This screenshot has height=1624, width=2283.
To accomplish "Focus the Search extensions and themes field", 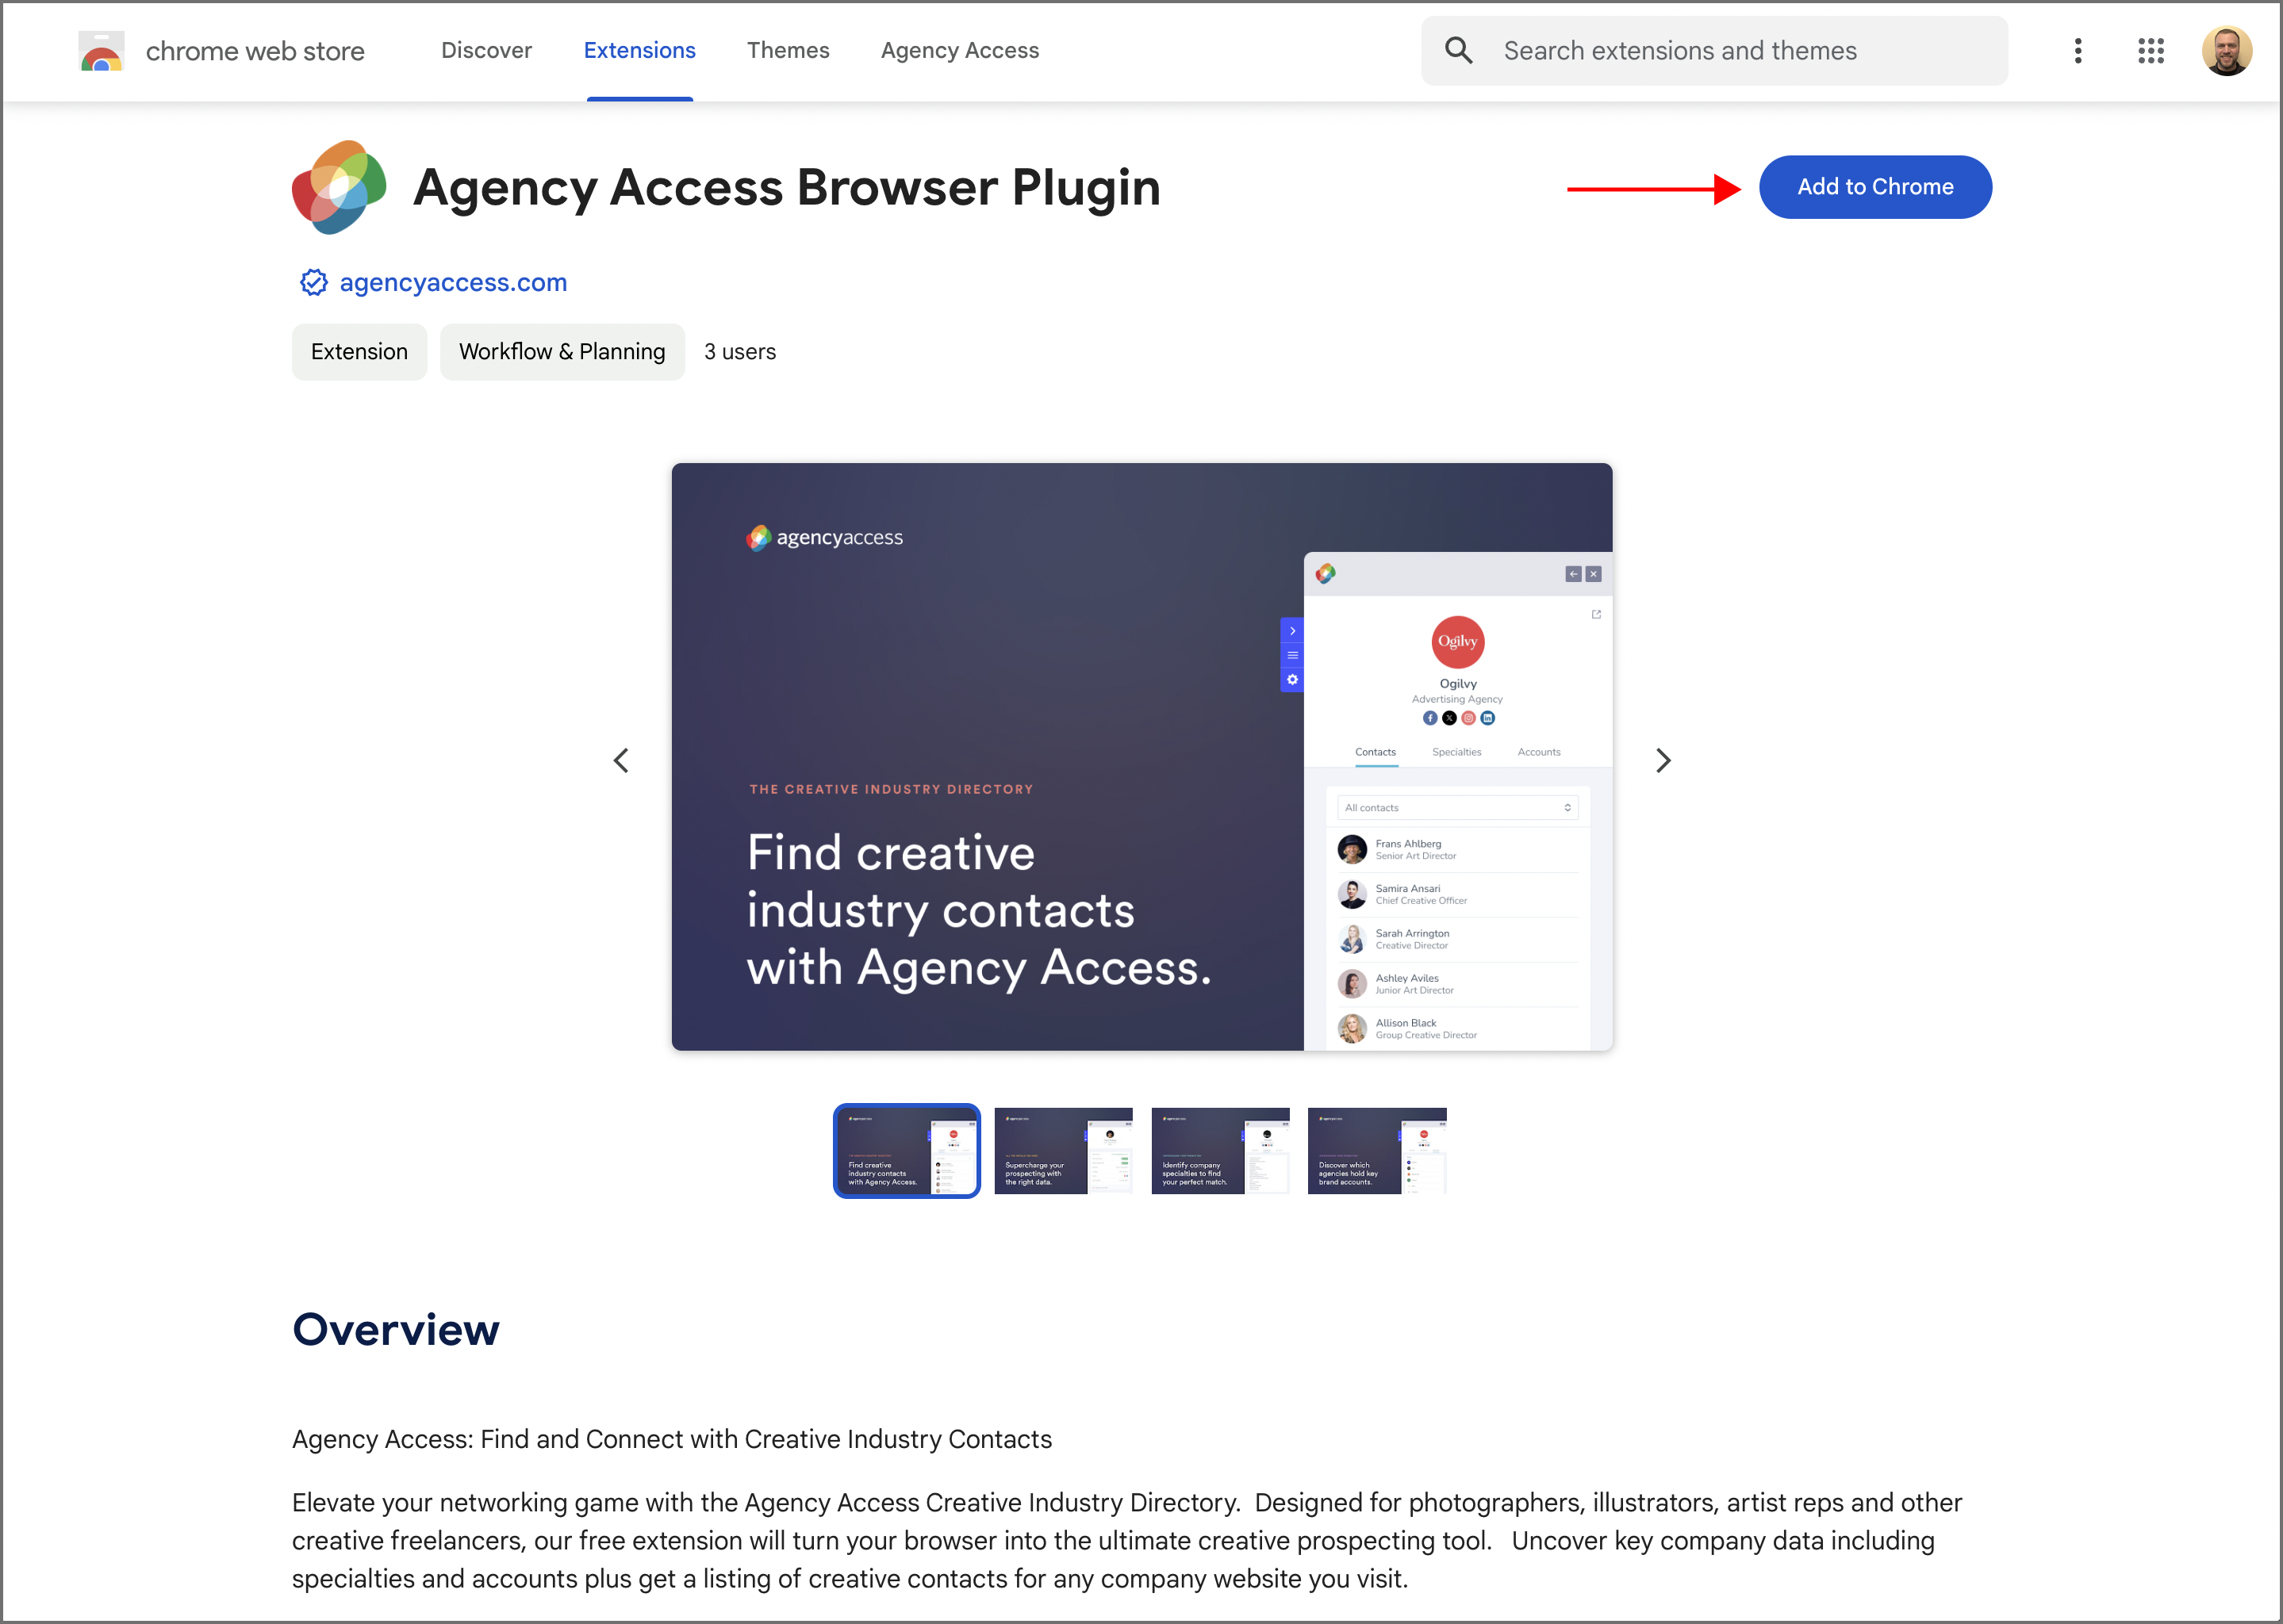I will (x=1715, y=51).
